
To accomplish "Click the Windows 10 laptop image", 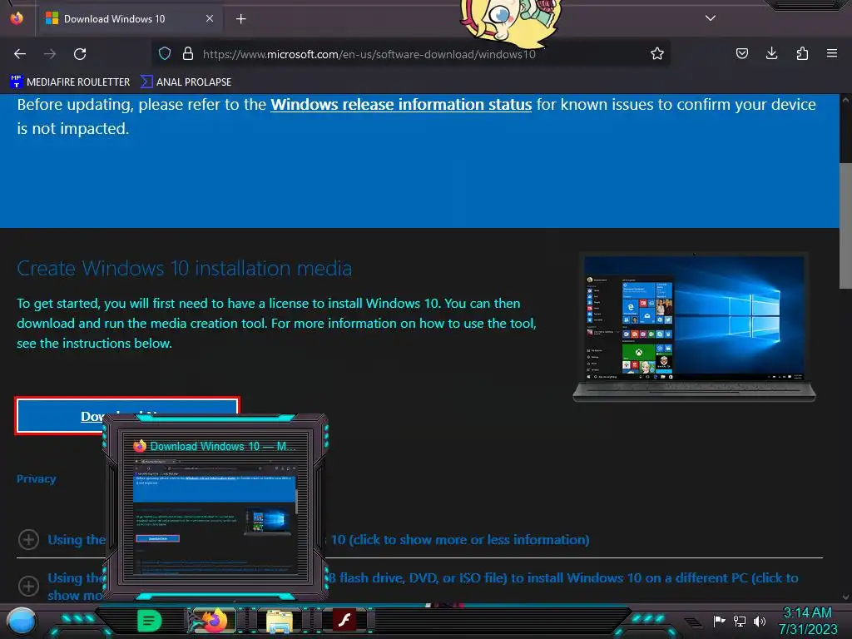I will pyautogui.click(x=694, y=327).
